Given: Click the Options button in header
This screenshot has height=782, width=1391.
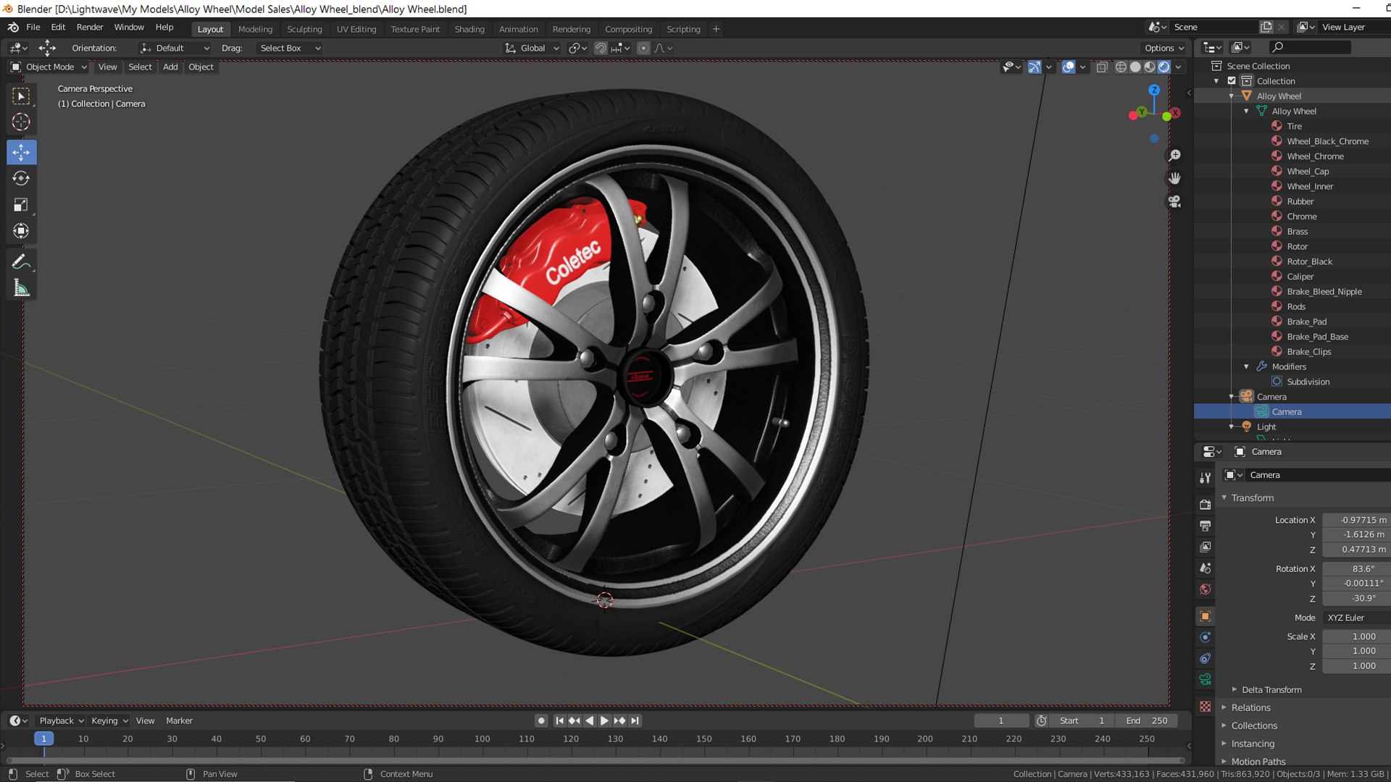Looking at the screenshot, I should click(1164, 49).
